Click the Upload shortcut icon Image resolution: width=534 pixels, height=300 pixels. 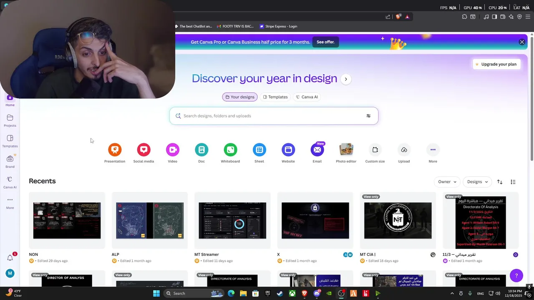[x=404, y=150]
